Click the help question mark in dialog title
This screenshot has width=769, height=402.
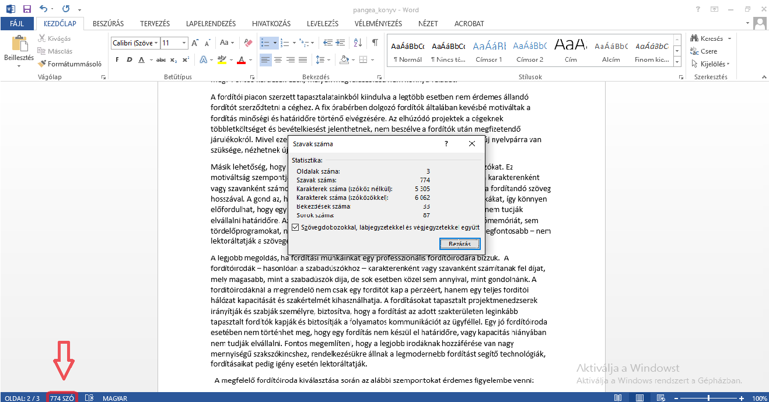446,143
